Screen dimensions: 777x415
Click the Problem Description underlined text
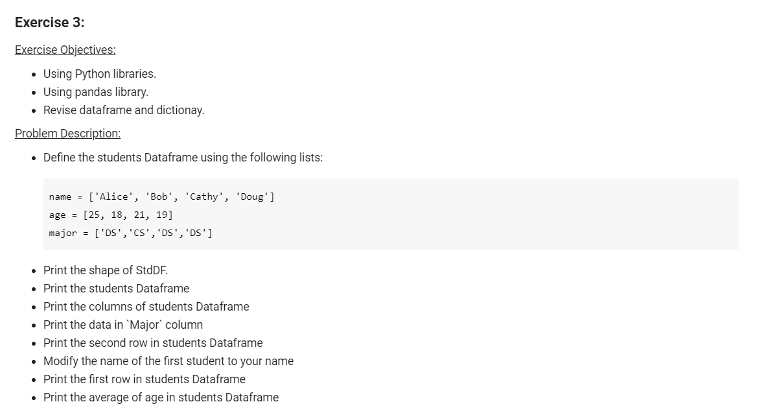pyautogui.click(x=67, y=134)
